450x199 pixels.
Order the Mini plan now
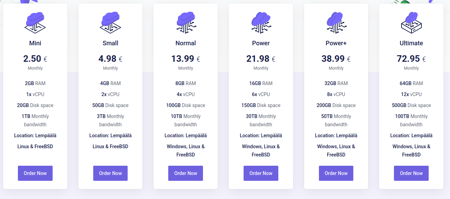pyautogui.click(x=35, y=173)
